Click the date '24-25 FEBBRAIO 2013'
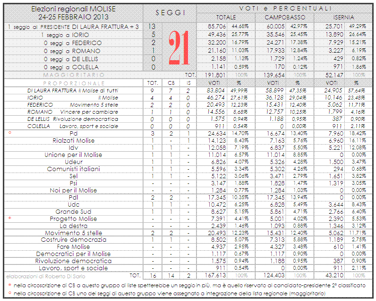 tap(73, 17)
